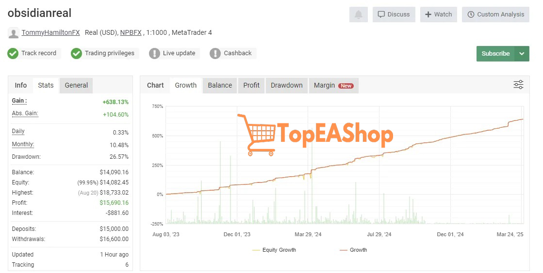
Task: Click the Track record green checkmark
Action: 13,53
